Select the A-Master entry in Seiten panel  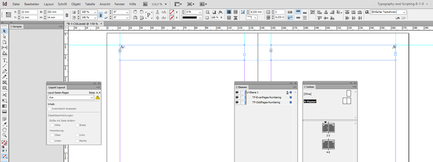coord(310,101)
